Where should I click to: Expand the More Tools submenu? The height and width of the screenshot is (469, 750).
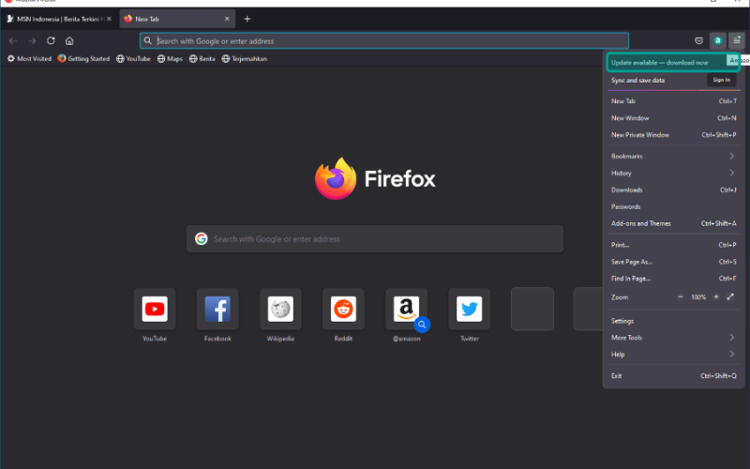pyautogui.click(x=673, y=338)
